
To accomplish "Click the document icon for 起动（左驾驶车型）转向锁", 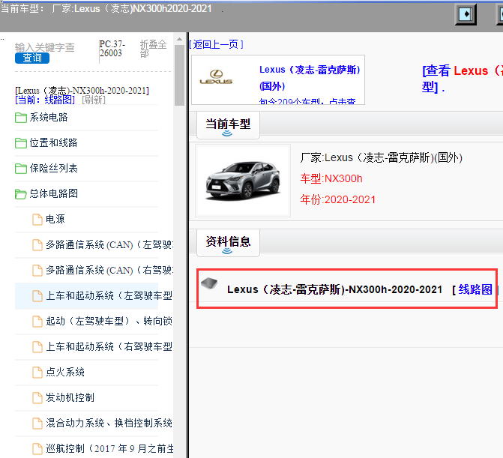I will click(37, 322).
